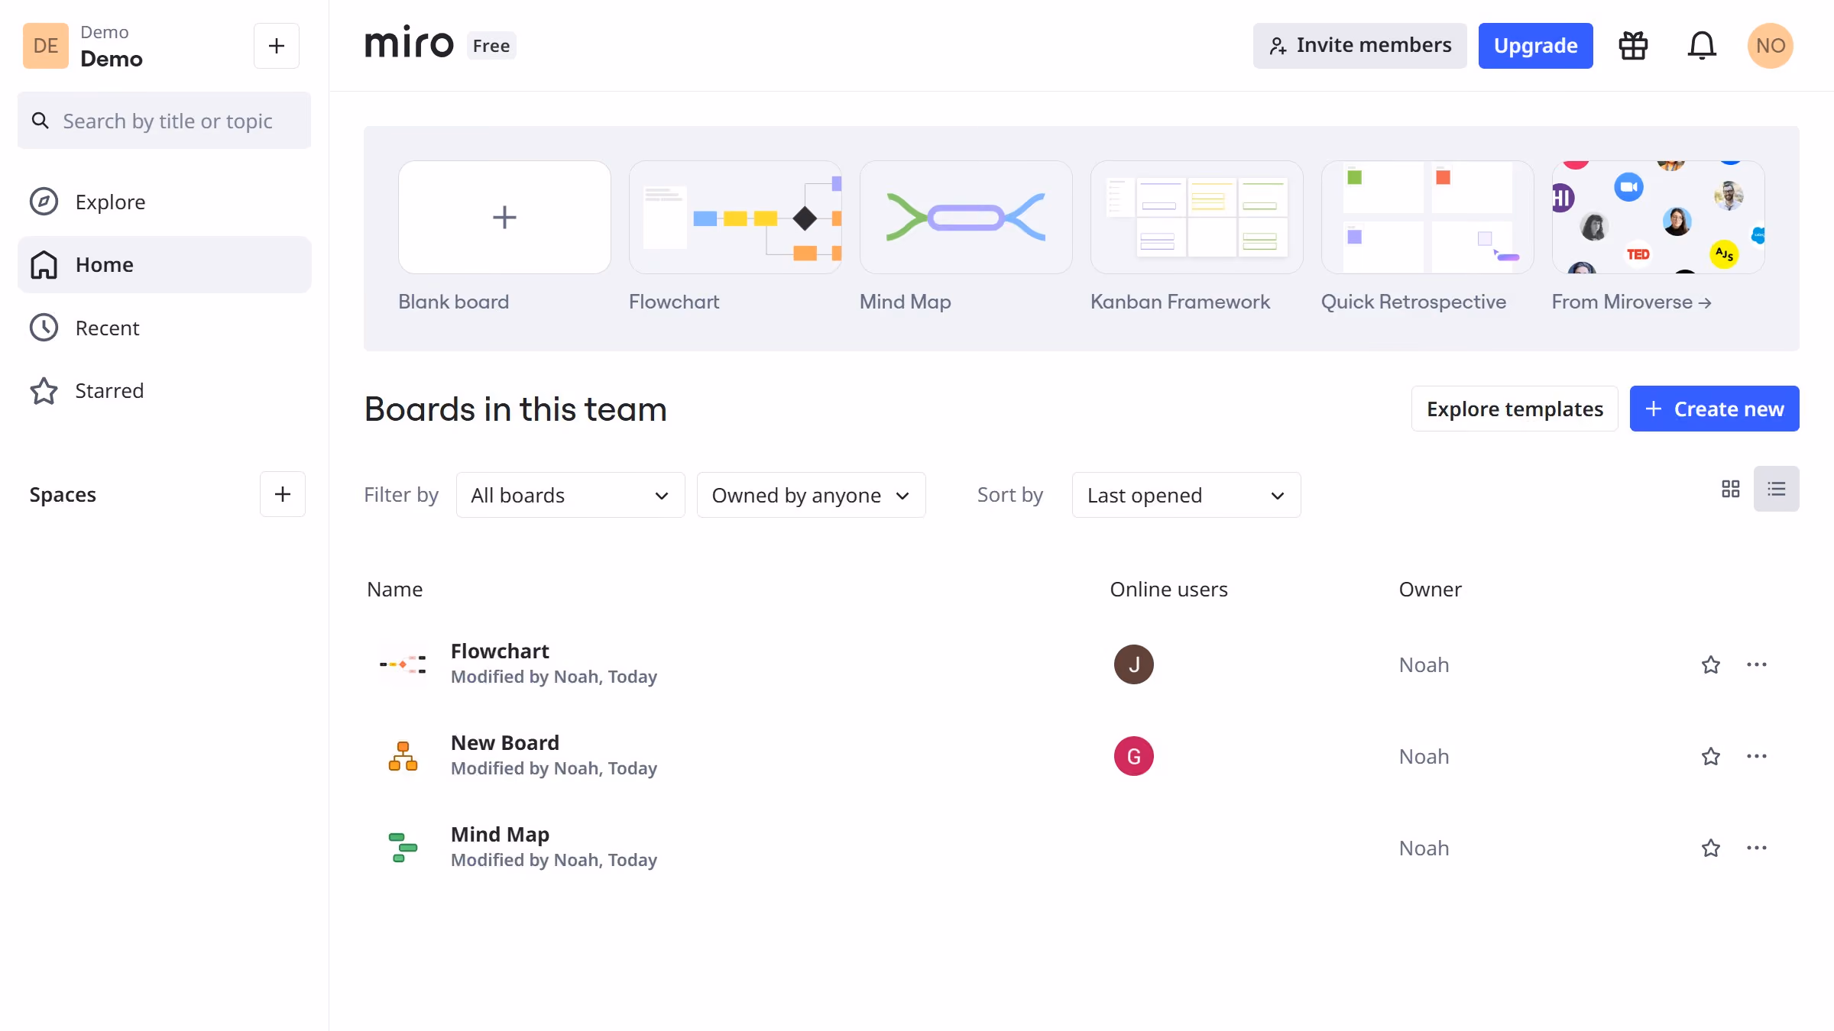This screenshot has width=1834, height=1031.
Task: Open the Mind Map board by its name
Action: pos(500,834)
